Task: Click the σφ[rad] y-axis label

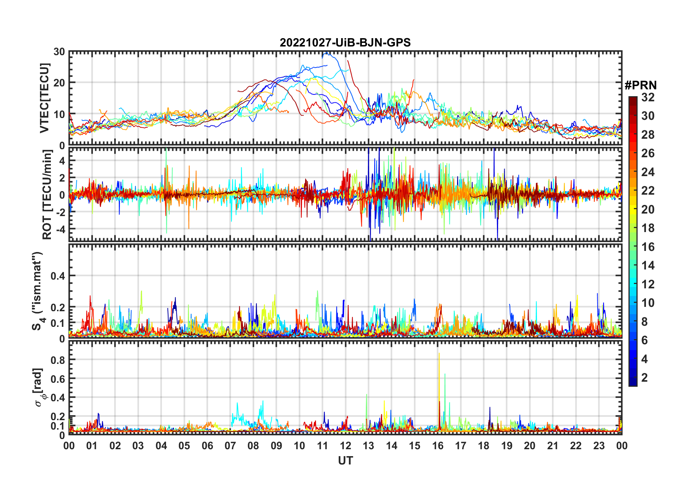Action: tap(39, 387)
